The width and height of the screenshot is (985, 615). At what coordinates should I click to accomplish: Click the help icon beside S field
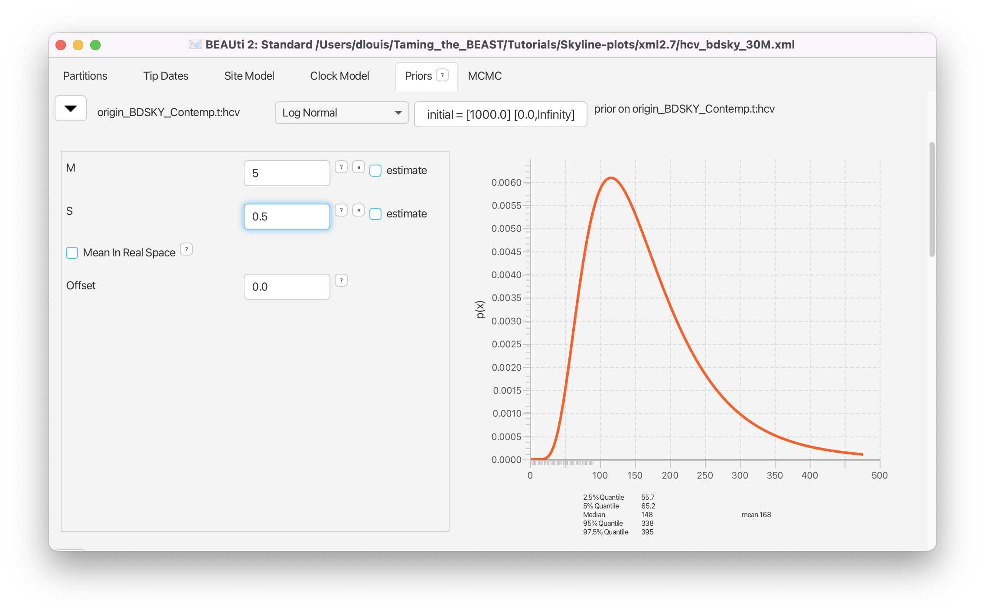pos(341,210)
